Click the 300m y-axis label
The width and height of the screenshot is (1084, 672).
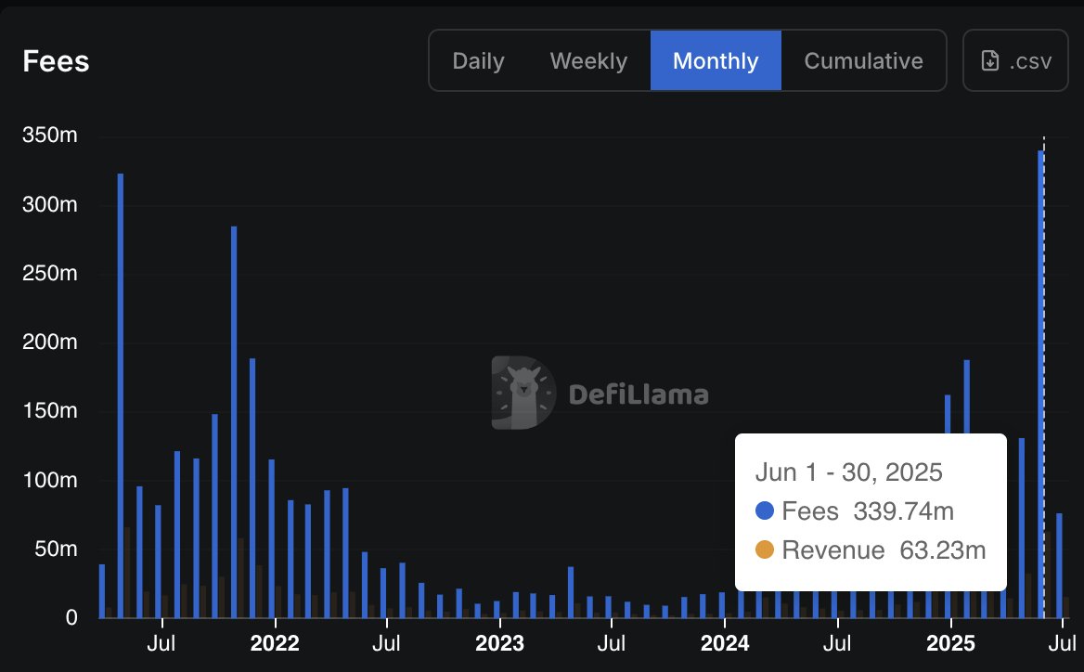[50, 204]
